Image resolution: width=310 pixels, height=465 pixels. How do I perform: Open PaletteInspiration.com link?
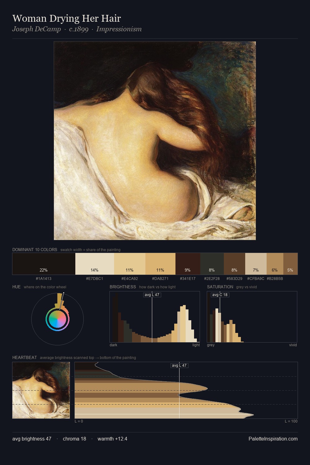(x=273, y=439)
